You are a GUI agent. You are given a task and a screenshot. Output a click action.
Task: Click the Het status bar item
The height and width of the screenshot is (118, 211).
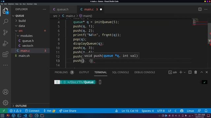(x=49, y=111)
